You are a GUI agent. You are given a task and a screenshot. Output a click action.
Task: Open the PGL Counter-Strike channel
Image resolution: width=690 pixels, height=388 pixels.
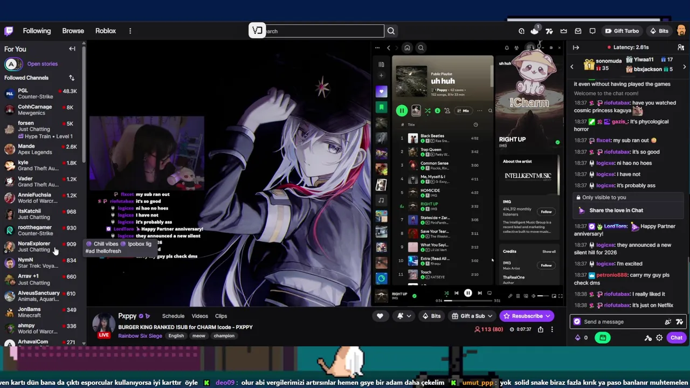[x=42, y=94]
